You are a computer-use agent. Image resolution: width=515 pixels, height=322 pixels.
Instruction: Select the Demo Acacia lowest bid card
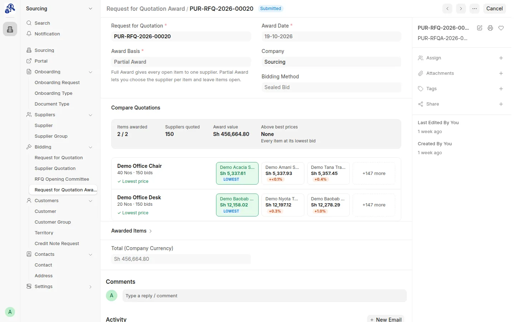tap(237, 174)
